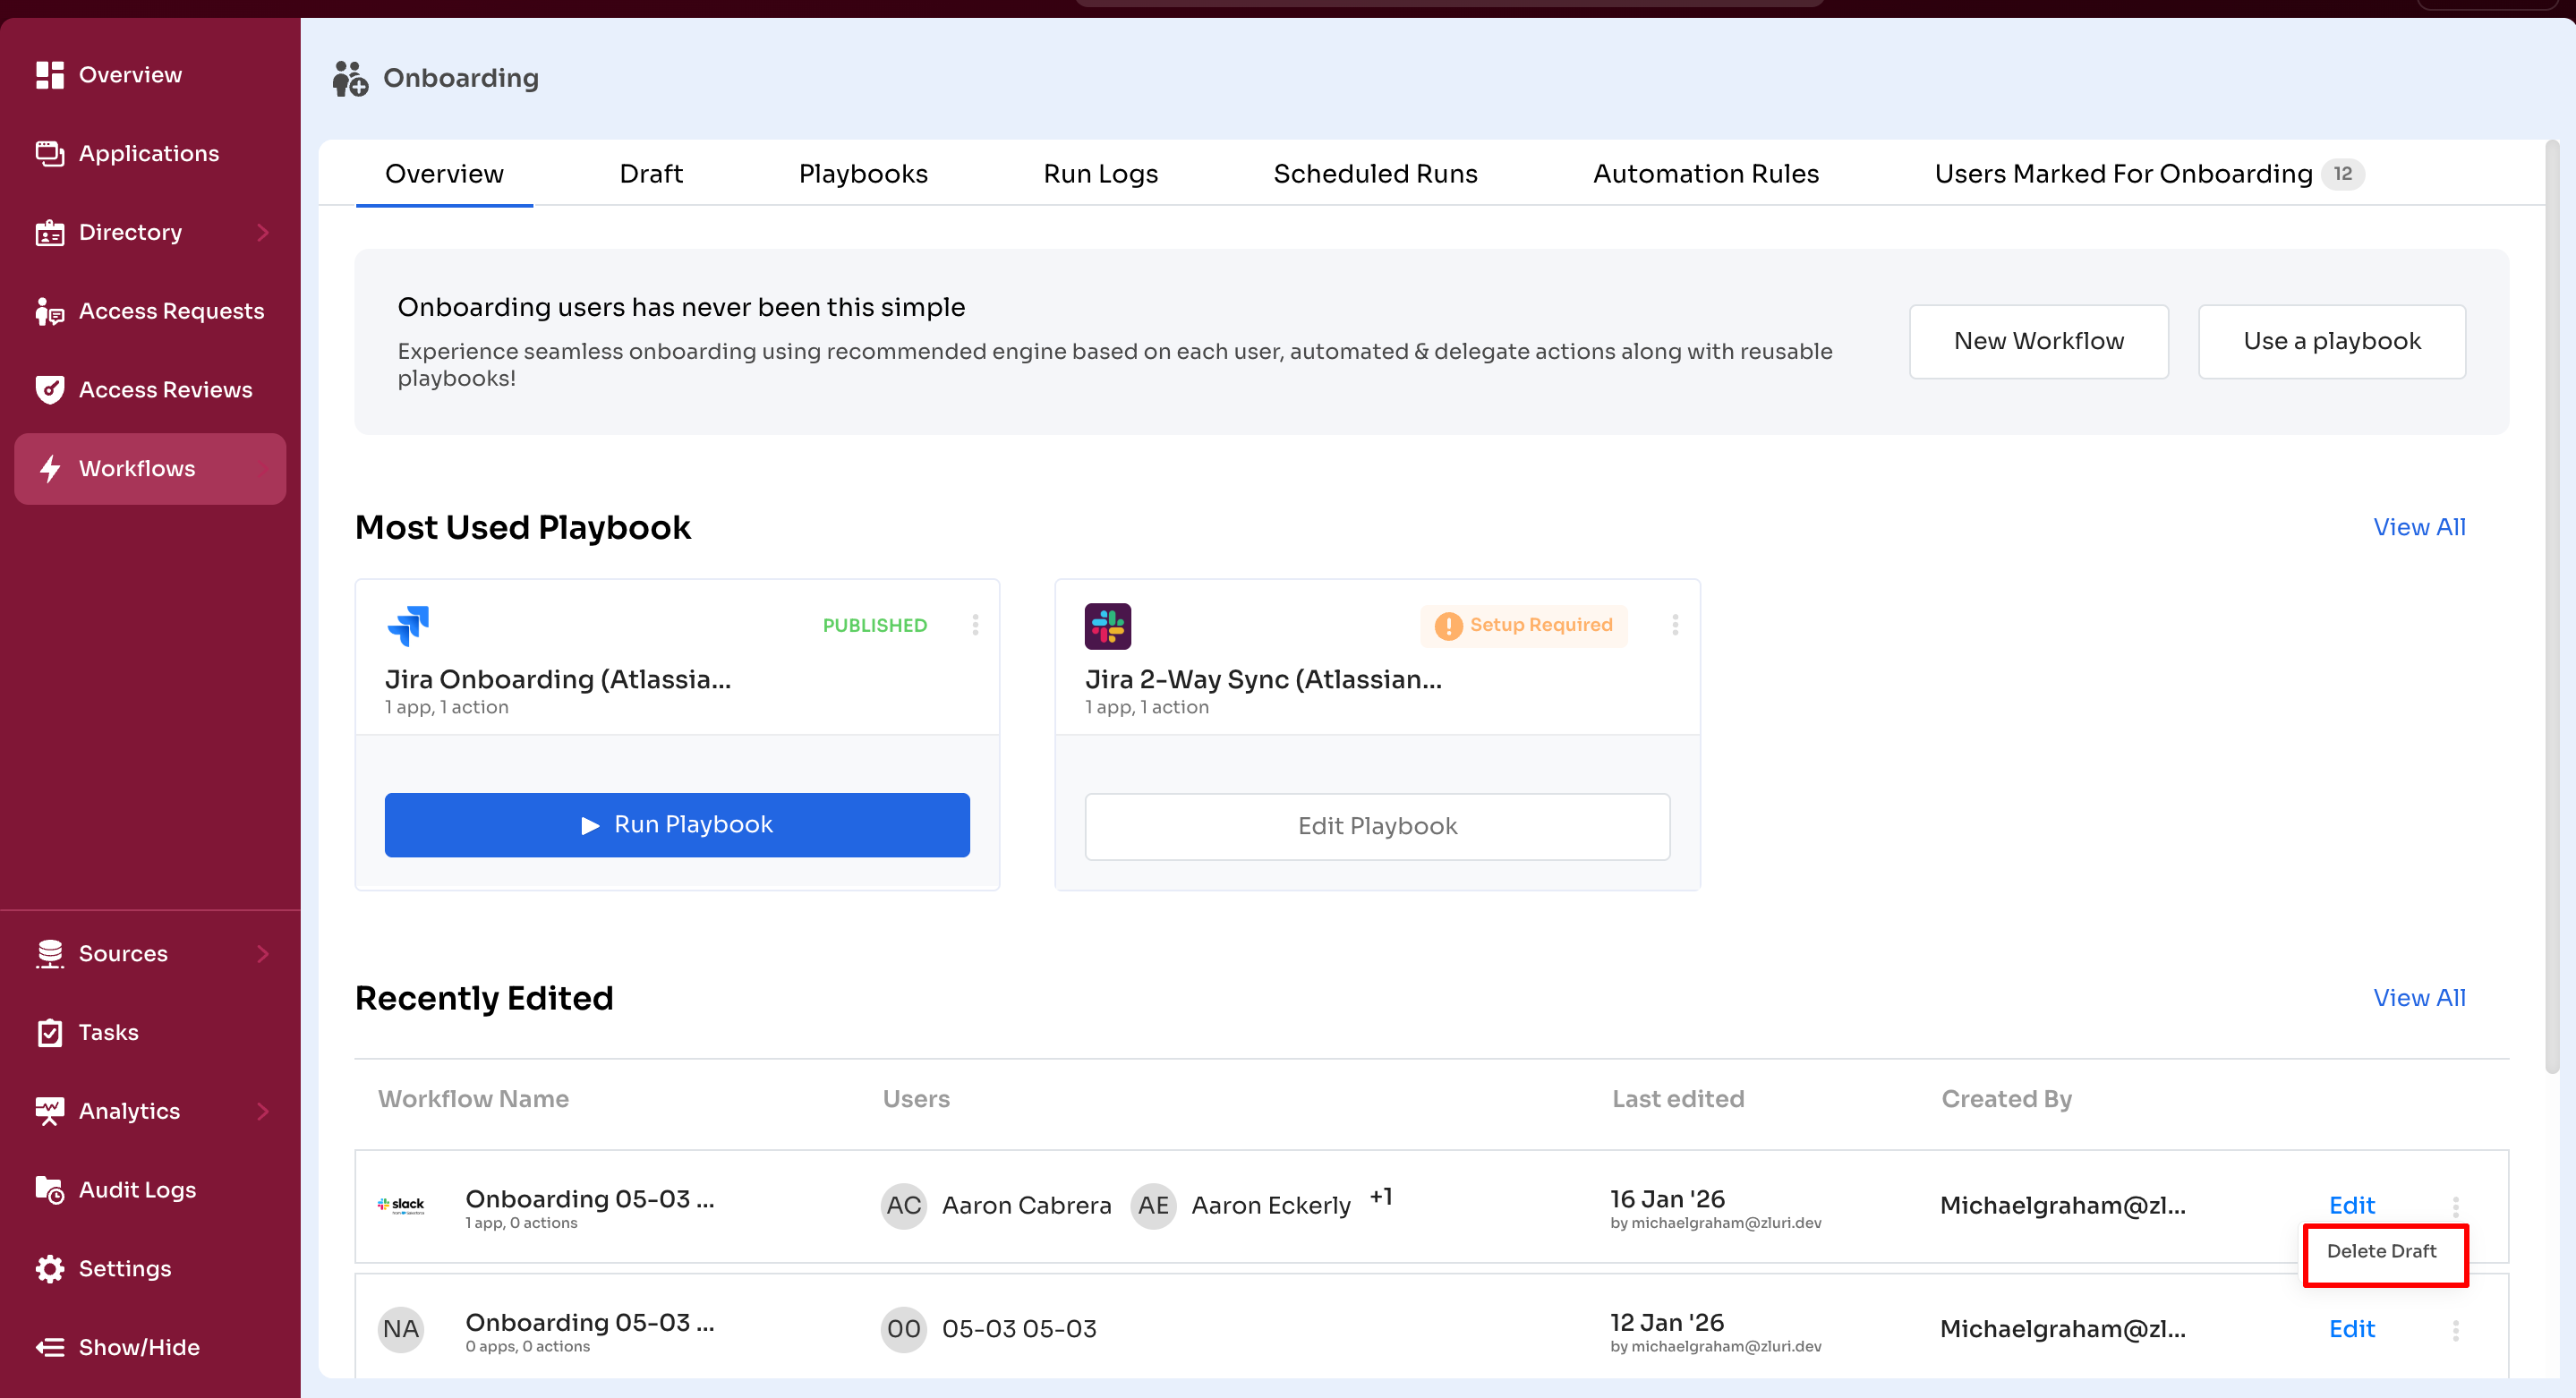Click View All next to Recently Edited

tap(2418, 997)
